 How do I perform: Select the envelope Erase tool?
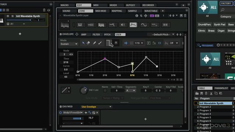point(88,43)
